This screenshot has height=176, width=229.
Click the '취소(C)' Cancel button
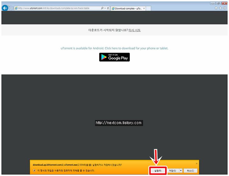pos(191,171)
